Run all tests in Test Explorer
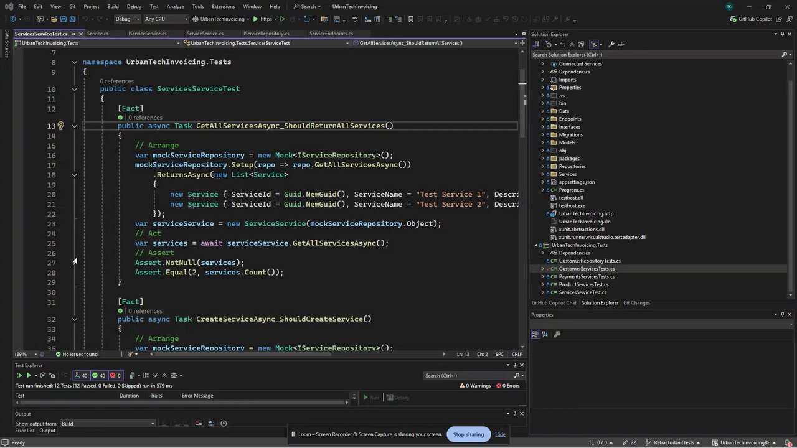Viewport: 797px width, 448px height. (x=19, y=375)
